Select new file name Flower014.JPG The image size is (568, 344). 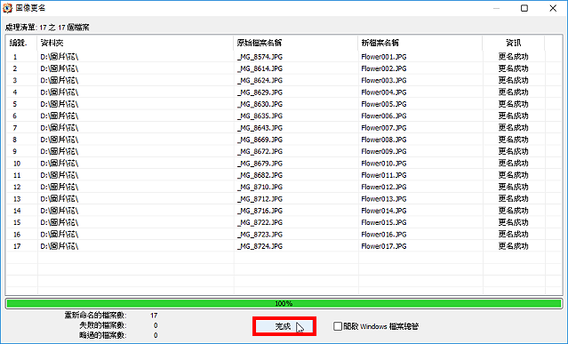click(384, 211)
